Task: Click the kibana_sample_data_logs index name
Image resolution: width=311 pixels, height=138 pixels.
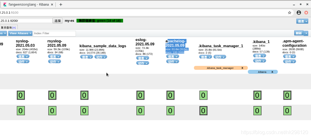Action: [x=103, y=46]
